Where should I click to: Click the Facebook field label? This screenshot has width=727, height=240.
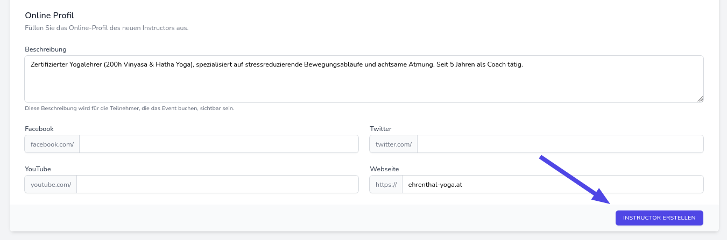tap(39, 129)
